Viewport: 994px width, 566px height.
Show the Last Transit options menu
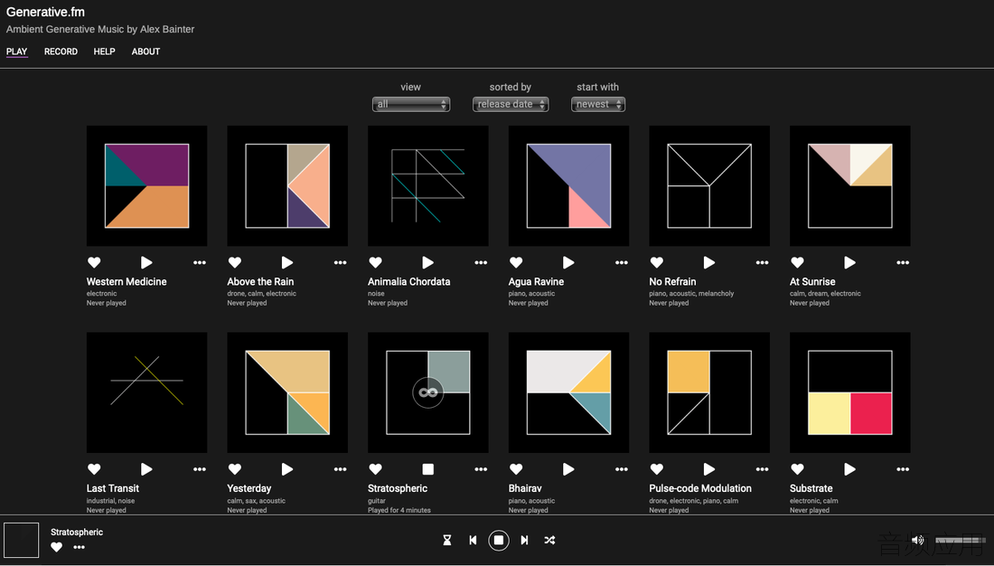pos(200,469)
